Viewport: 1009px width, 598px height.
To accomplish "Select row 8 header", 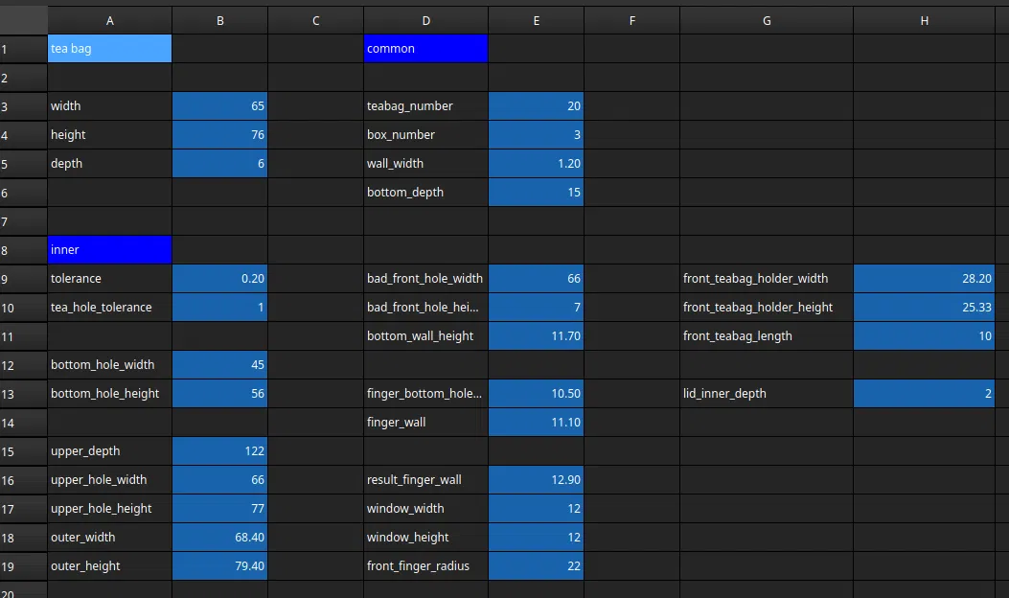I will [x=23, y=250].
